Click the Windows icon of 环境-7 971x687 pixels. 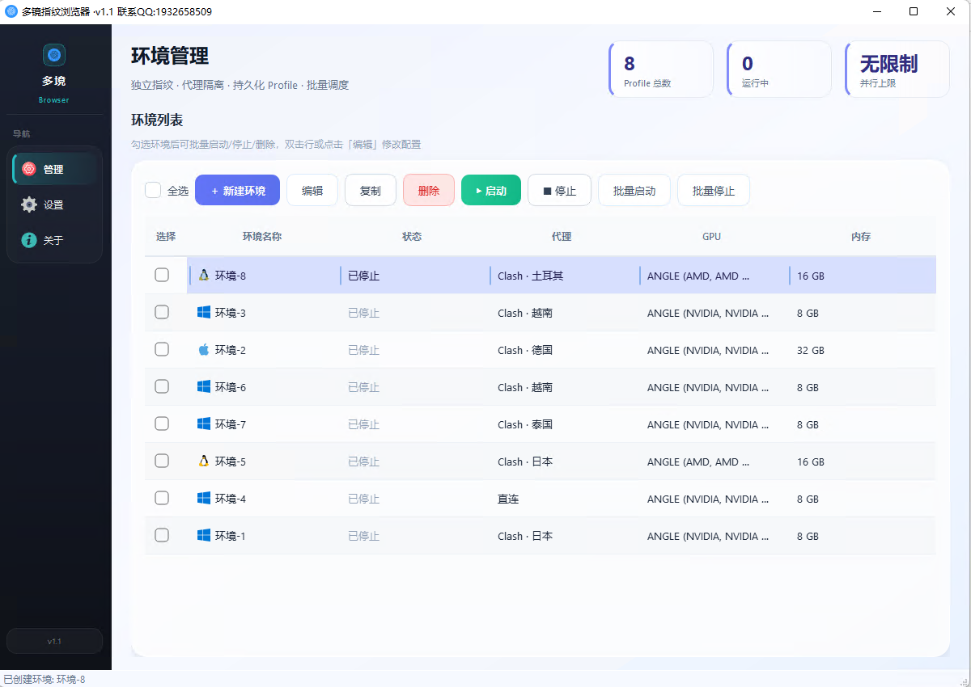tap(204, 424)
